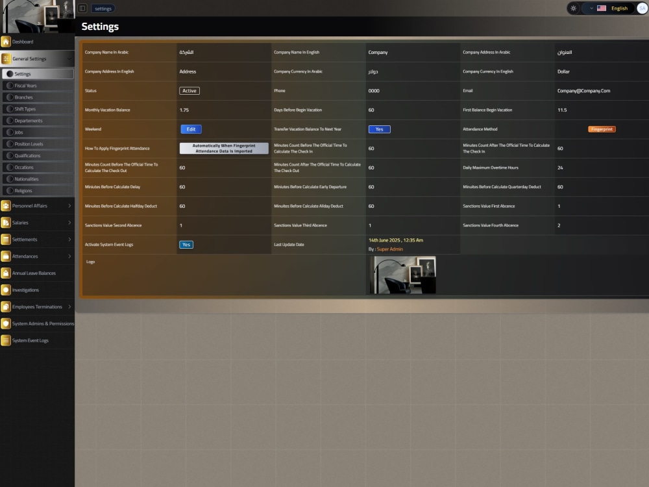649x487 pixels.
Task: Click the Departements bullet icon
Action: pos(10,121)
